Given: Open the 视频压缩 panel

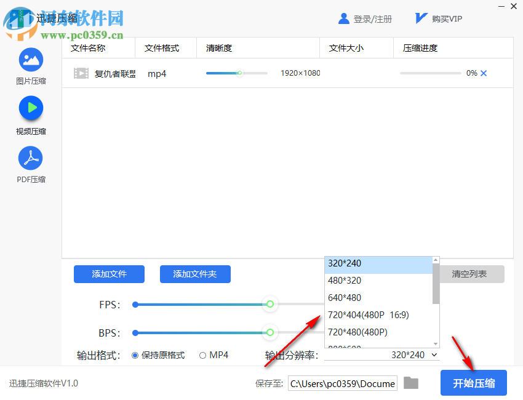Looking at the screenshot, I should point(31,110).
